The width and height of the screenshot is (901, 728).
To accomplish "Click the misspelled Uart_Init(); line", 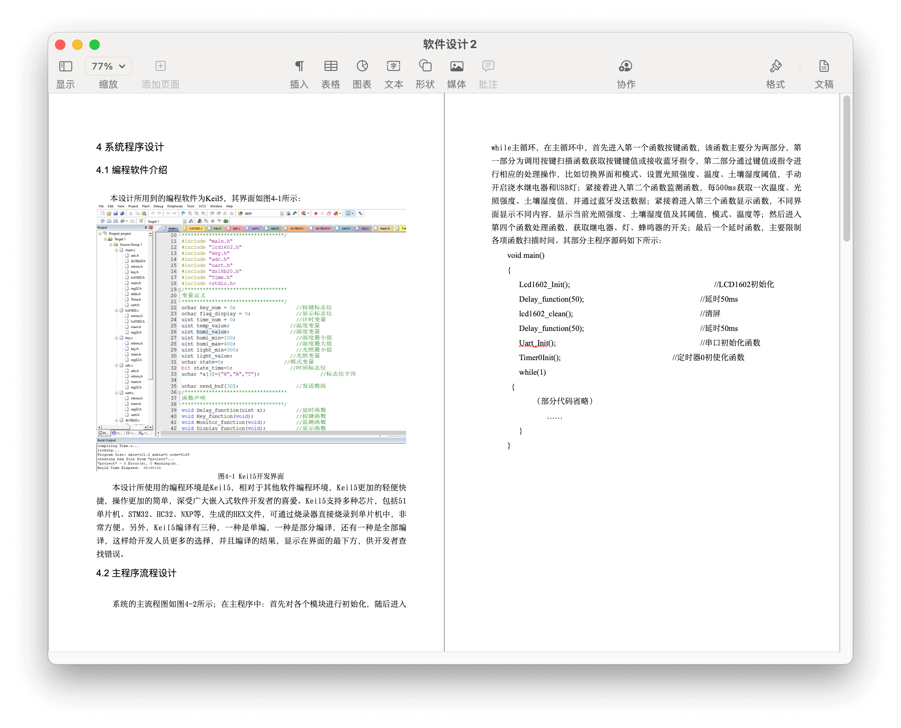I will 537,343.
